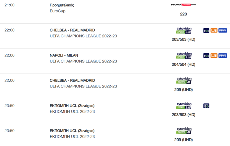
Task: Click the orange TV icon for Napoli - Milan
Action: tap(214, 56)
